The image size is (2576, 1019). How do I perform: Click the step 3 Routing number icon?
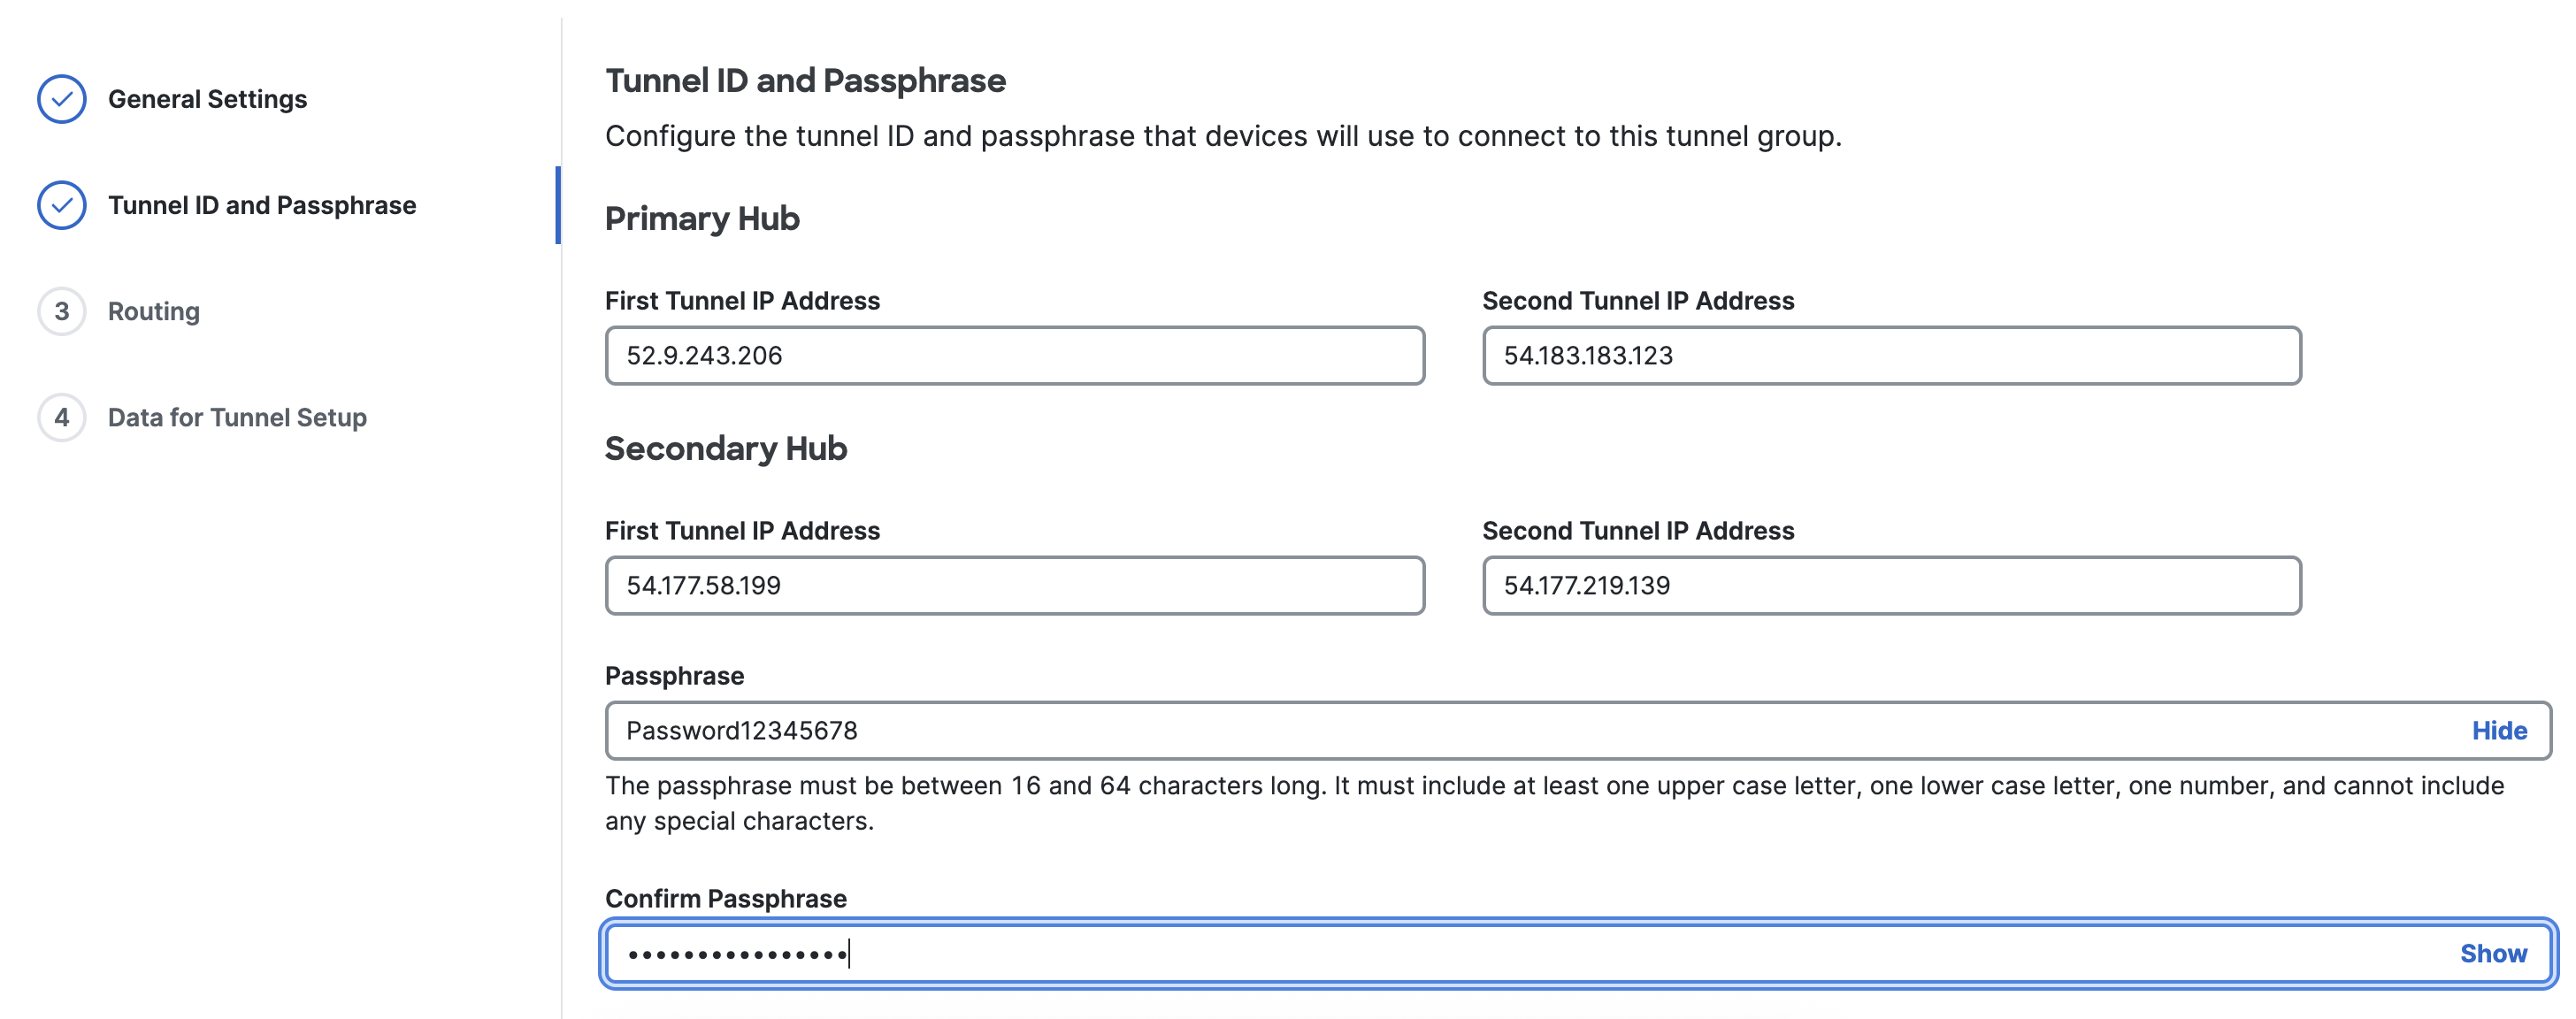pos(62,311)
